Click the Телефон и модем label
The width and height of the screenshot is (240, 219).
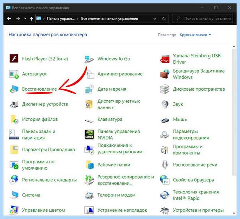[116, 195]
